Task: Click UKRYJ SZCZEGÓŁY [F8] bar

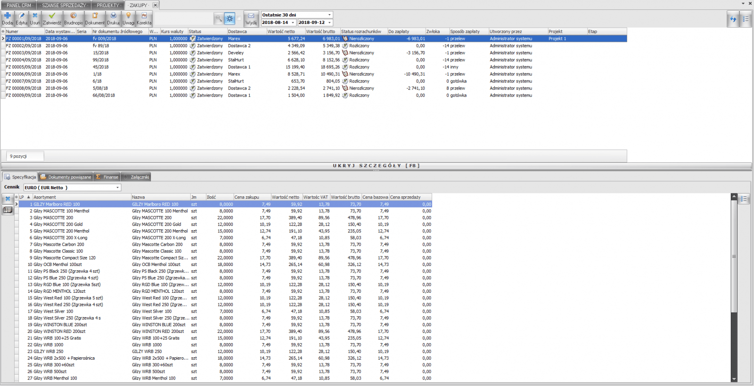Action: tap(376, 166)
